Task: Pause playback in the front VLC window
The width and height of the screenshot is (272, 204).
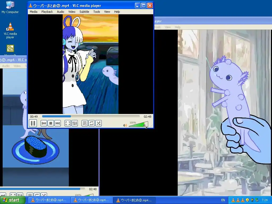Action: [x=33, y=123]
